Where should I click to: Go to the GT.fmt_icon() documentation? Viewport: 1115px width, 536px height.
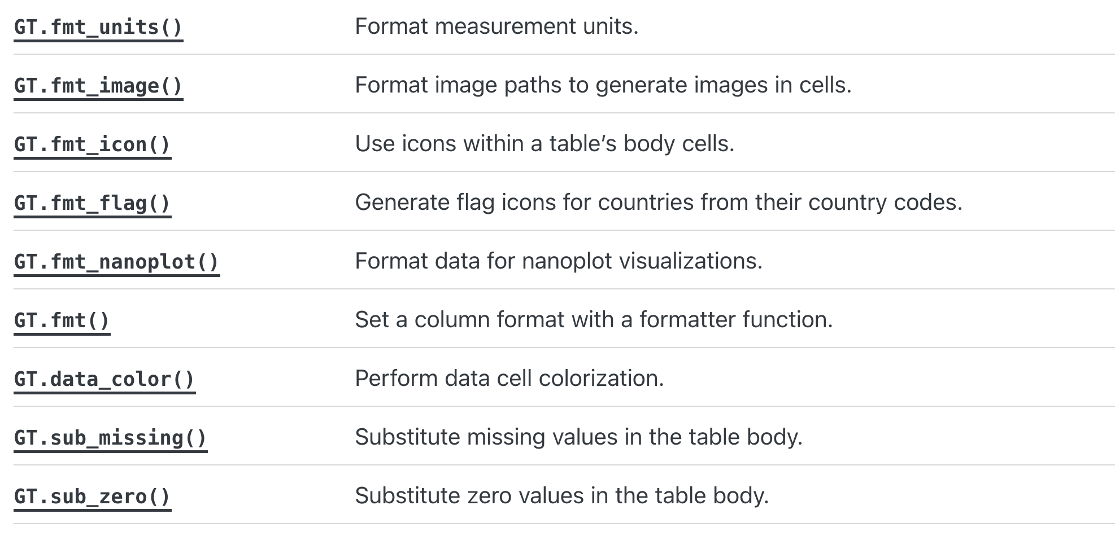click(92, 144)
